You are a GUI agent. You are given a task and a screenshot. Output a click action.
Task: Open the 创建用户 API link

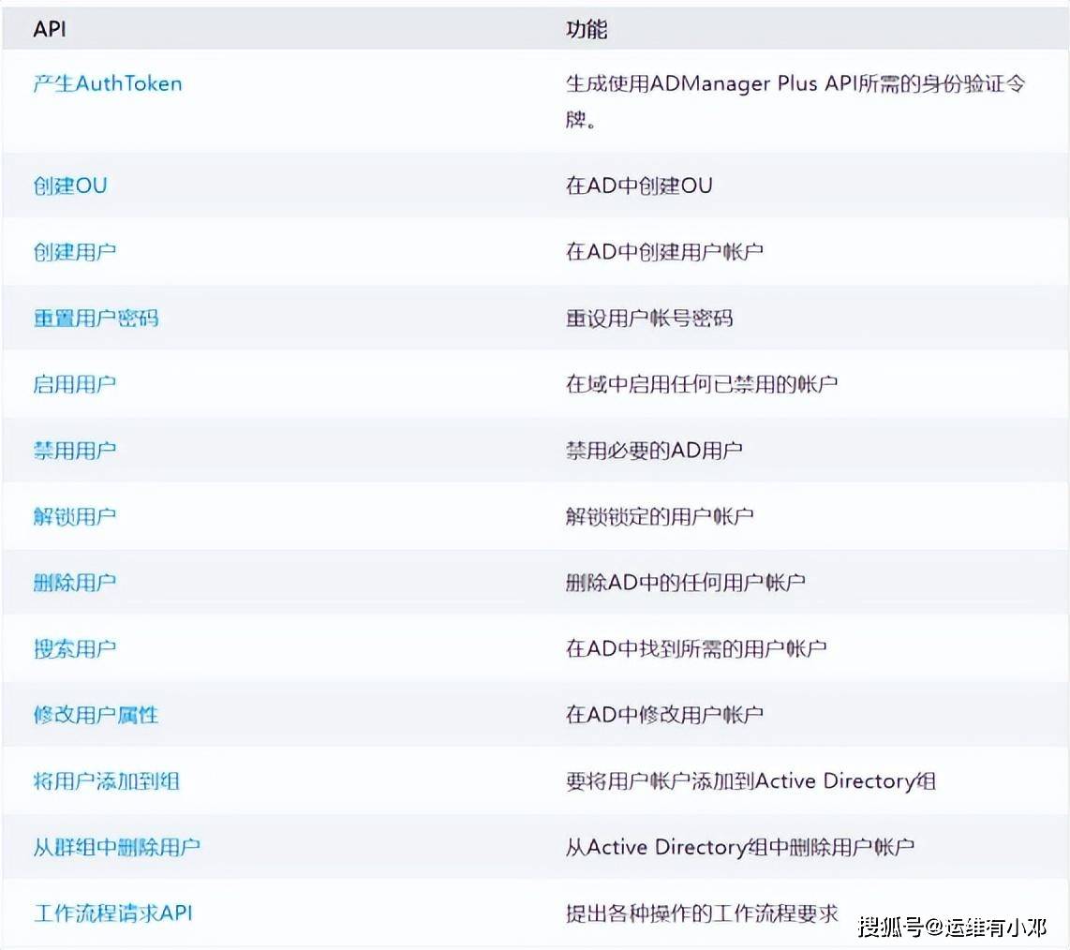point(75,252)
